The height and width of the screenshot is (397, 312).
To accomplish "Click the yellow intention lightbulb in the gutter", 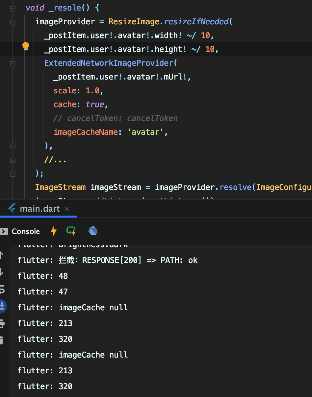I will (x=26, y=46).
